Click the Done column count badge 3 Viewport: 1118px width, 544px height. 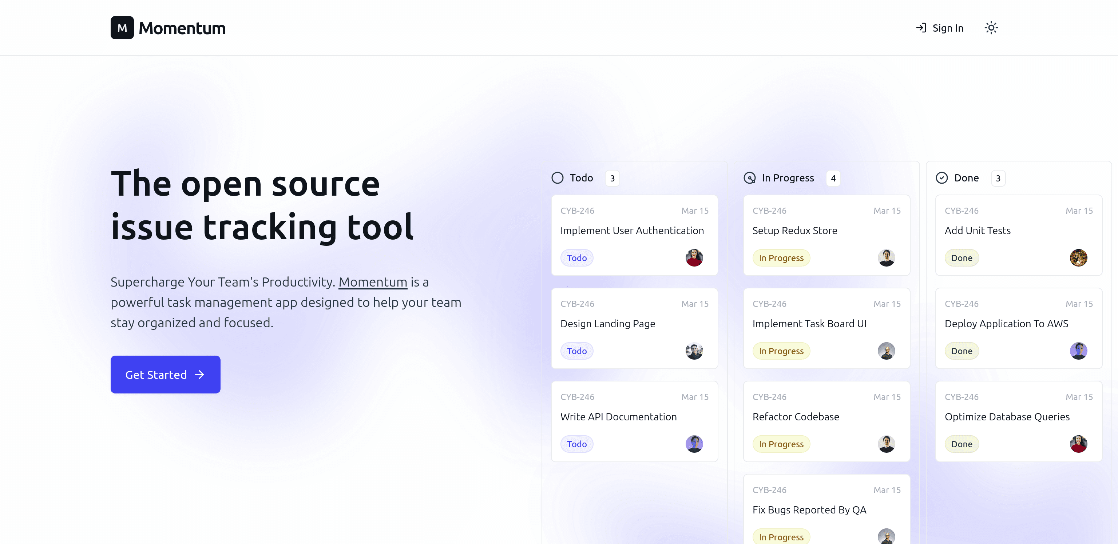[x=998, y=178]
